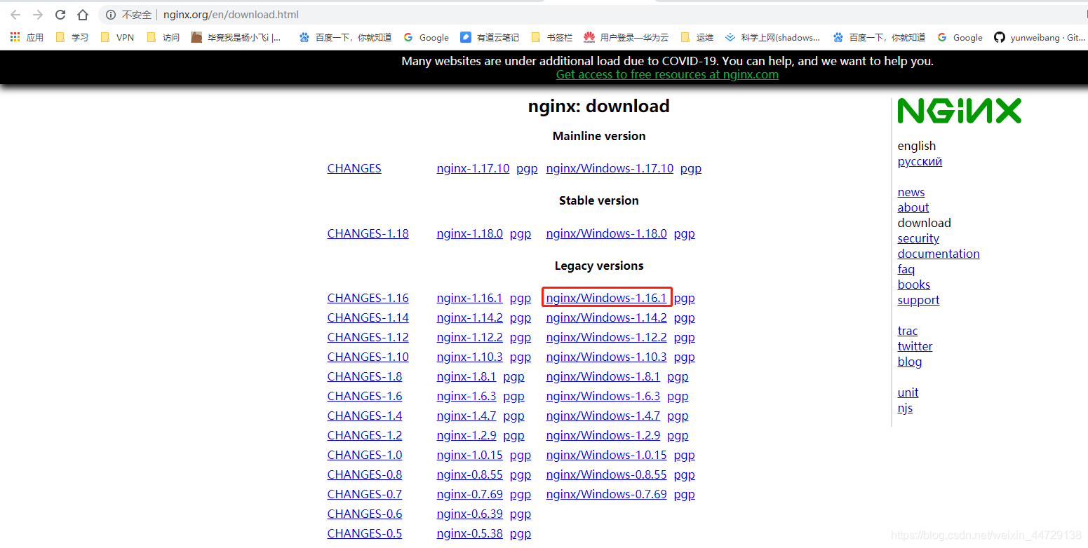Open the CHANGES-1.18 link
The width and height of the screenshot is (1088, 548).
[368, 233]
